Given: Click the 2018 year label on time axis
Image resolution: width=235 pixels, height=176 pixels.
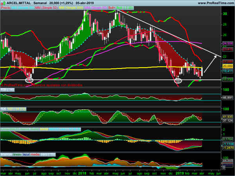Looking at the screenshot, I should pyautogui.click(x=82, y=173).
